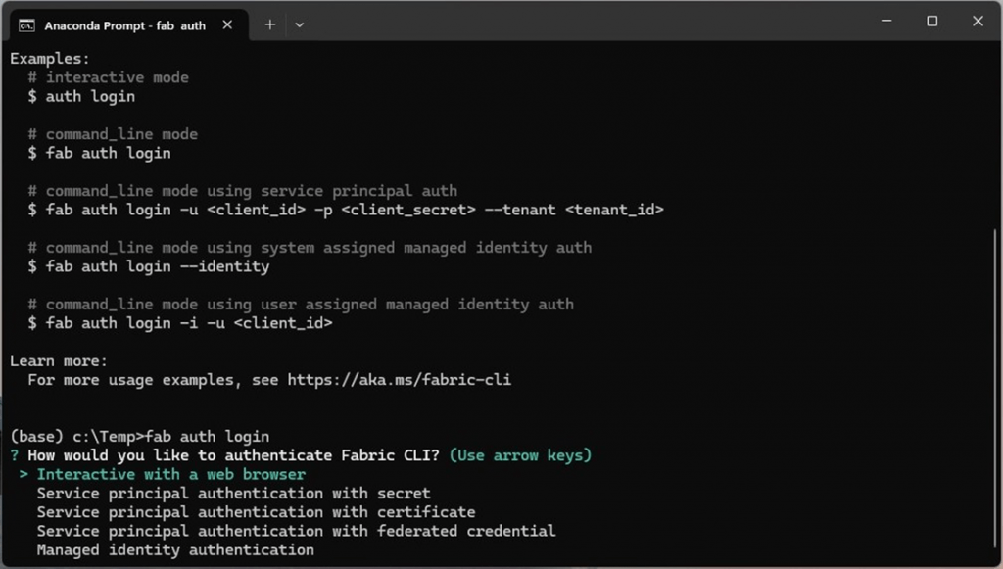Viewport: 1003px width, 569px height.
Task: Click the terminal icon on the Anaconda Prompt tab
Action: [x=27, y=24]
